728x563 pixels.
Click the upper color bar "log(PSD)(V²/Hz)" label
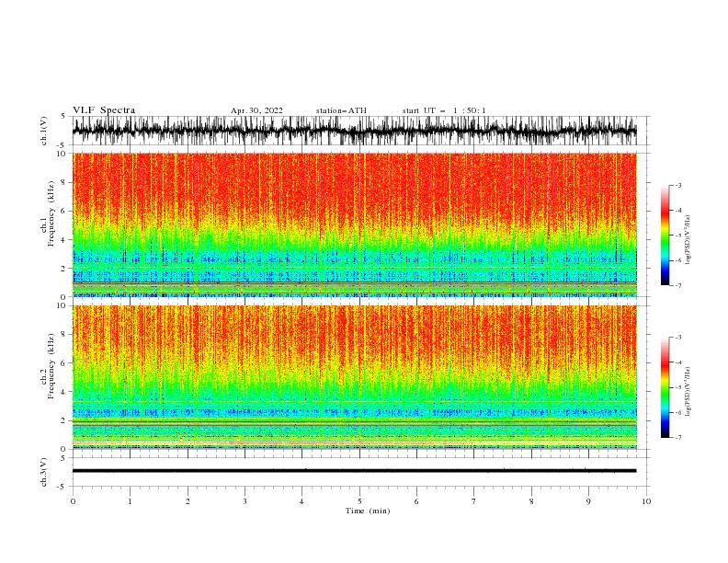coord(688,240)
